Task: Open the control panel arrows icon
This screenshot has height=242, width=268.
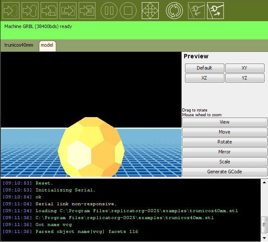Action: 150,10
